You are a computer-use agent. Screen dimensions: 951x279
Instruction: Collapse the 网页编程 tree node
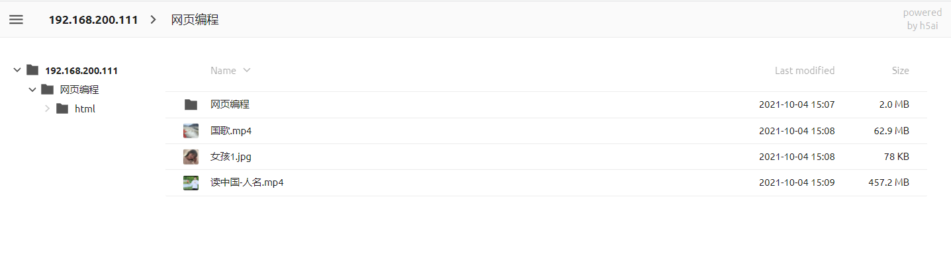[32, 89]
